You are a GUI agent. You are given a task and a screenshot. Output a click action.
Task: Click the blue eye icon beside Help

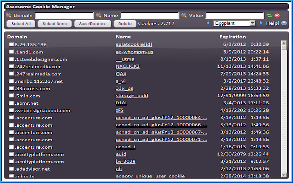(284, 23)
